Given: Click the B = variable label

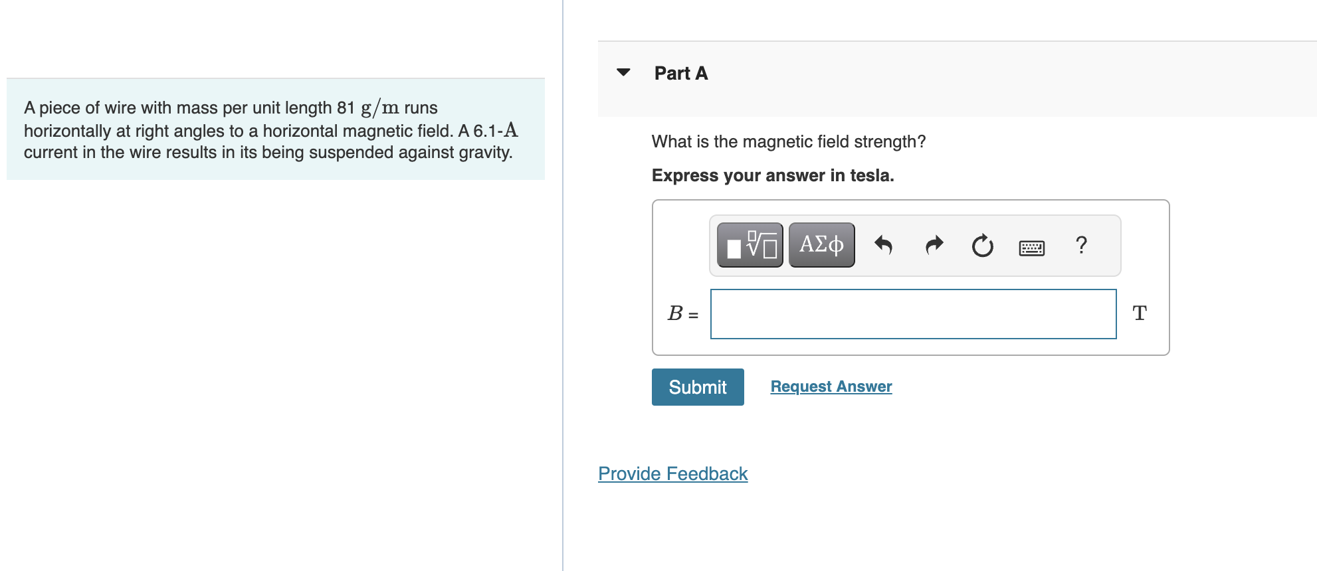Looking at the screenshot, I should (682, 313).
